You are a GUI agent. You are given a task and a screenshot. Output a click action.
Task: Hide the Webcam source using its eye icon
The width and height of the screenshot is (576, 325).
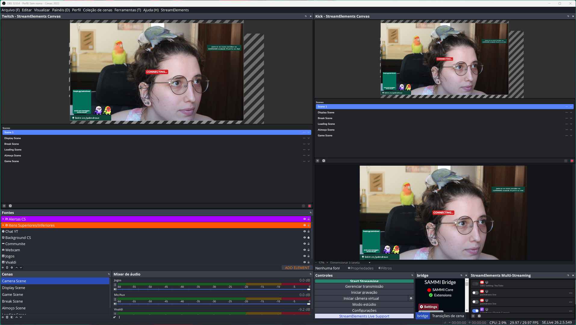pyautogui.click(x=304, y=250)
